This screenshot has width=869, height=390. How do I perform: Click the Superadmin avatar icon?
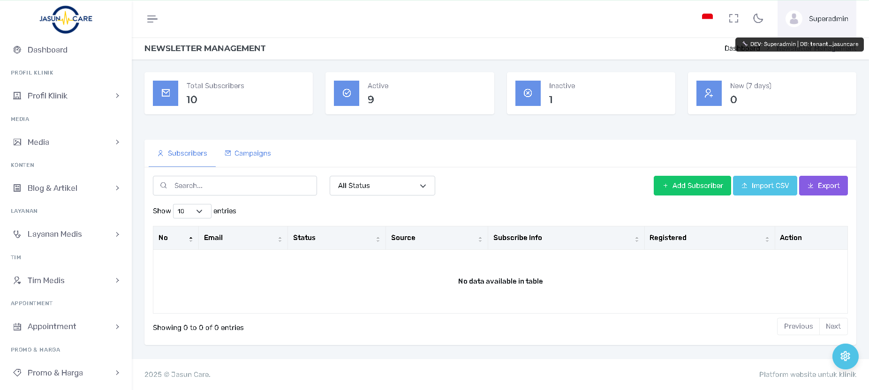(793, 19)
